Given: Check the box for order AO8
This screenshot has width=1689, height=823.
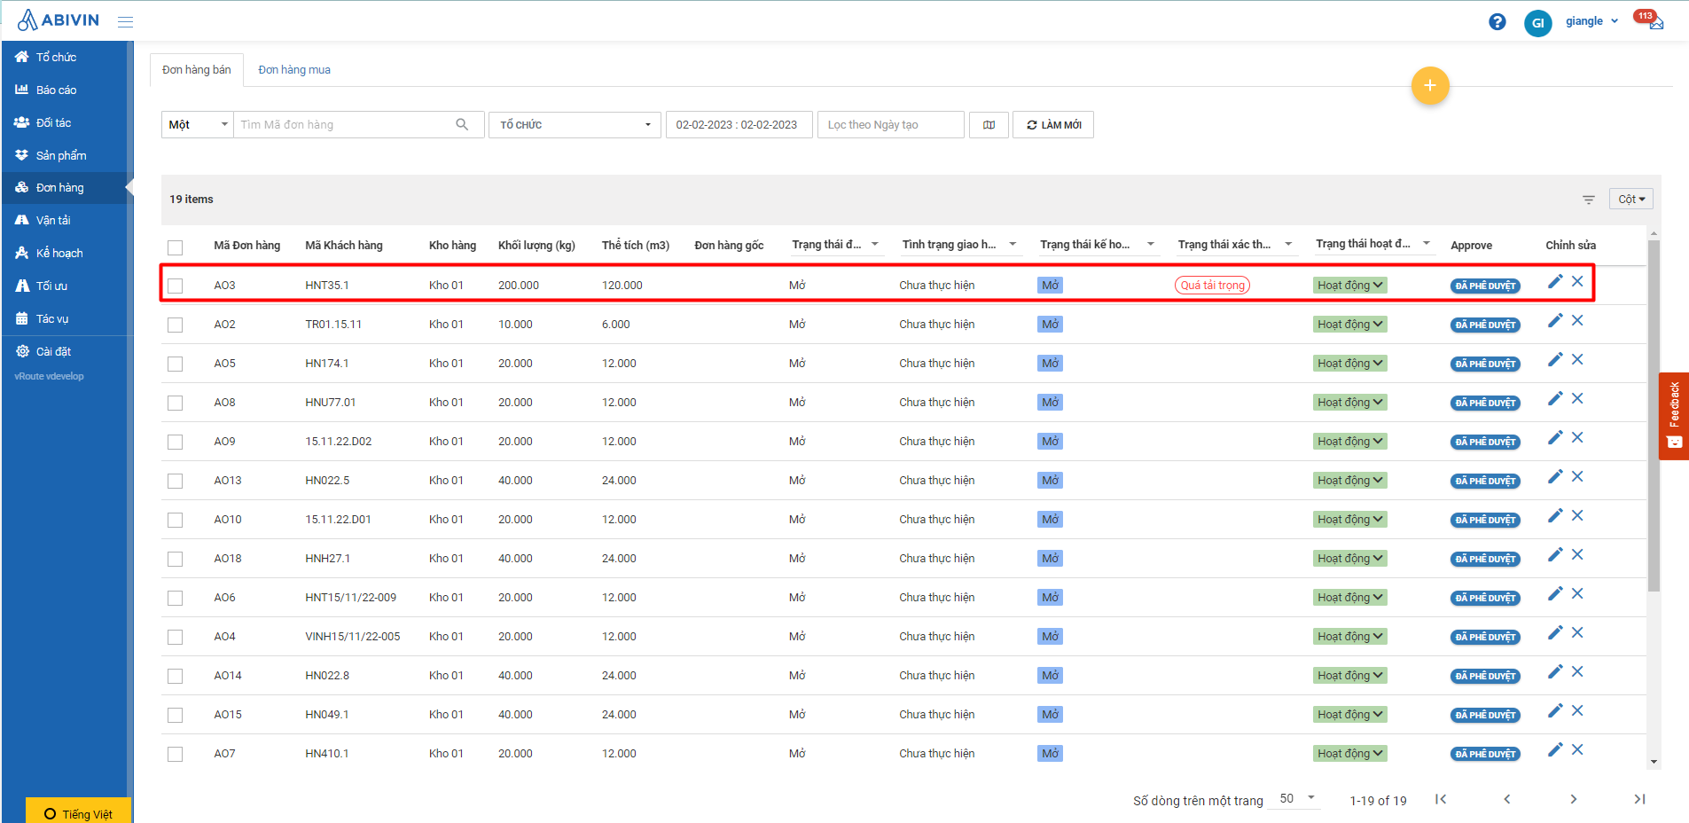Looking at the screenshot, I should (x=175, y=403).
